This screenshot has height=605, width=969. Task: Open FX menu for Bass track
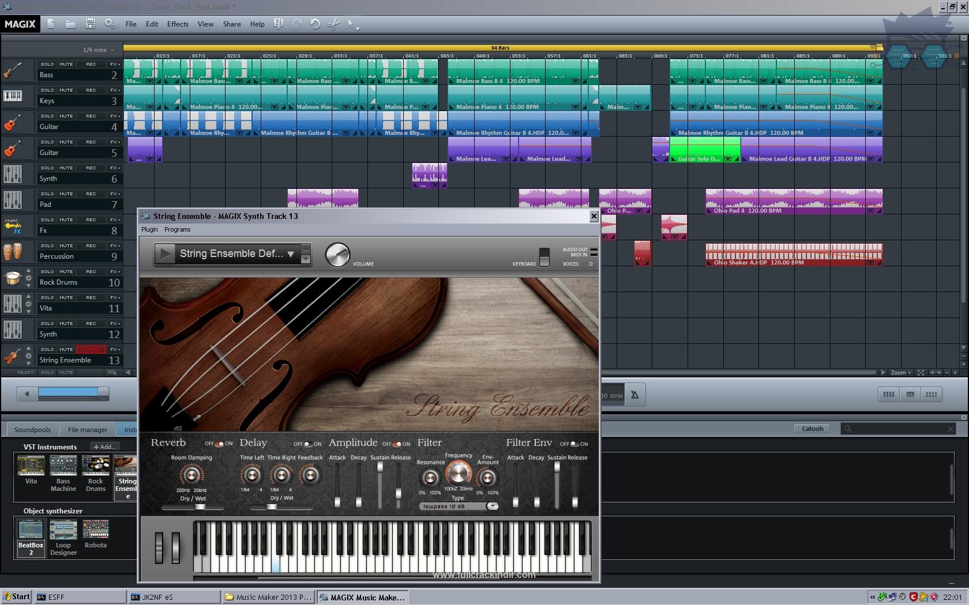pyautogui.click(x=115, y=64)
